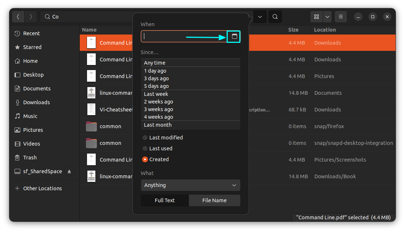Toggle the search filter popover dropdown arrow
405x232 pixels.
coord(260,17)
